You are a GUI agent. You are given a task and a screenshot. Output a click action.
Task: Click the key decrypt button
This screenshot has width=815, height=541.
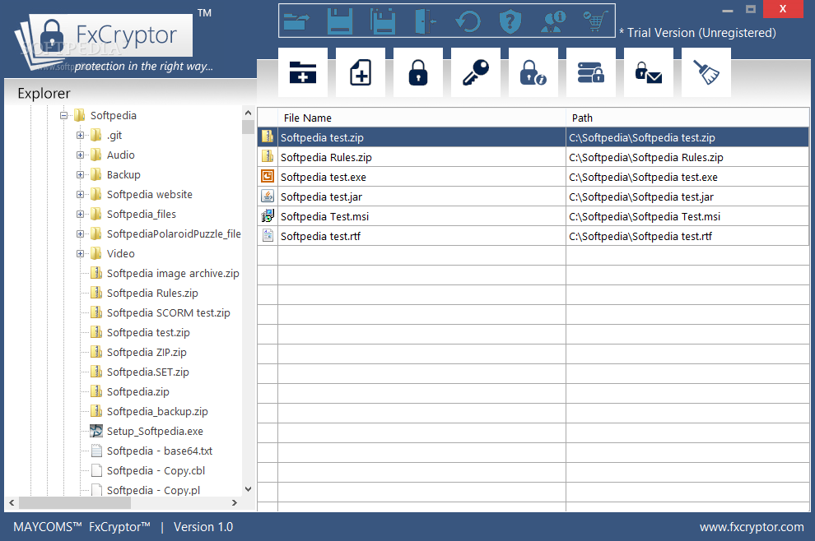coord(476,72)
